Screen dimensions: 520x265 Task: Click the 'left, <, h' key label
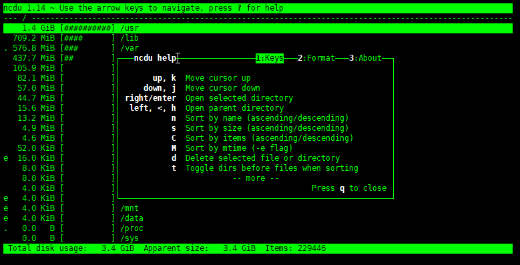click(x=153, y=108)
